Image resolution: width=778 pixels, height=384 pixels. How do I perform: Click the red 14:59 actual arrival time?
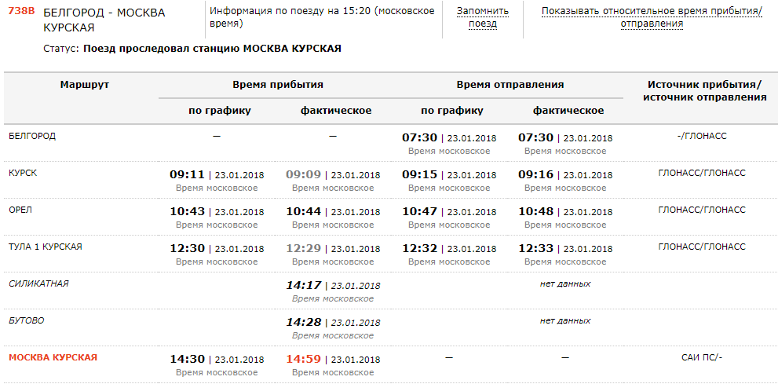click(304, 359)
